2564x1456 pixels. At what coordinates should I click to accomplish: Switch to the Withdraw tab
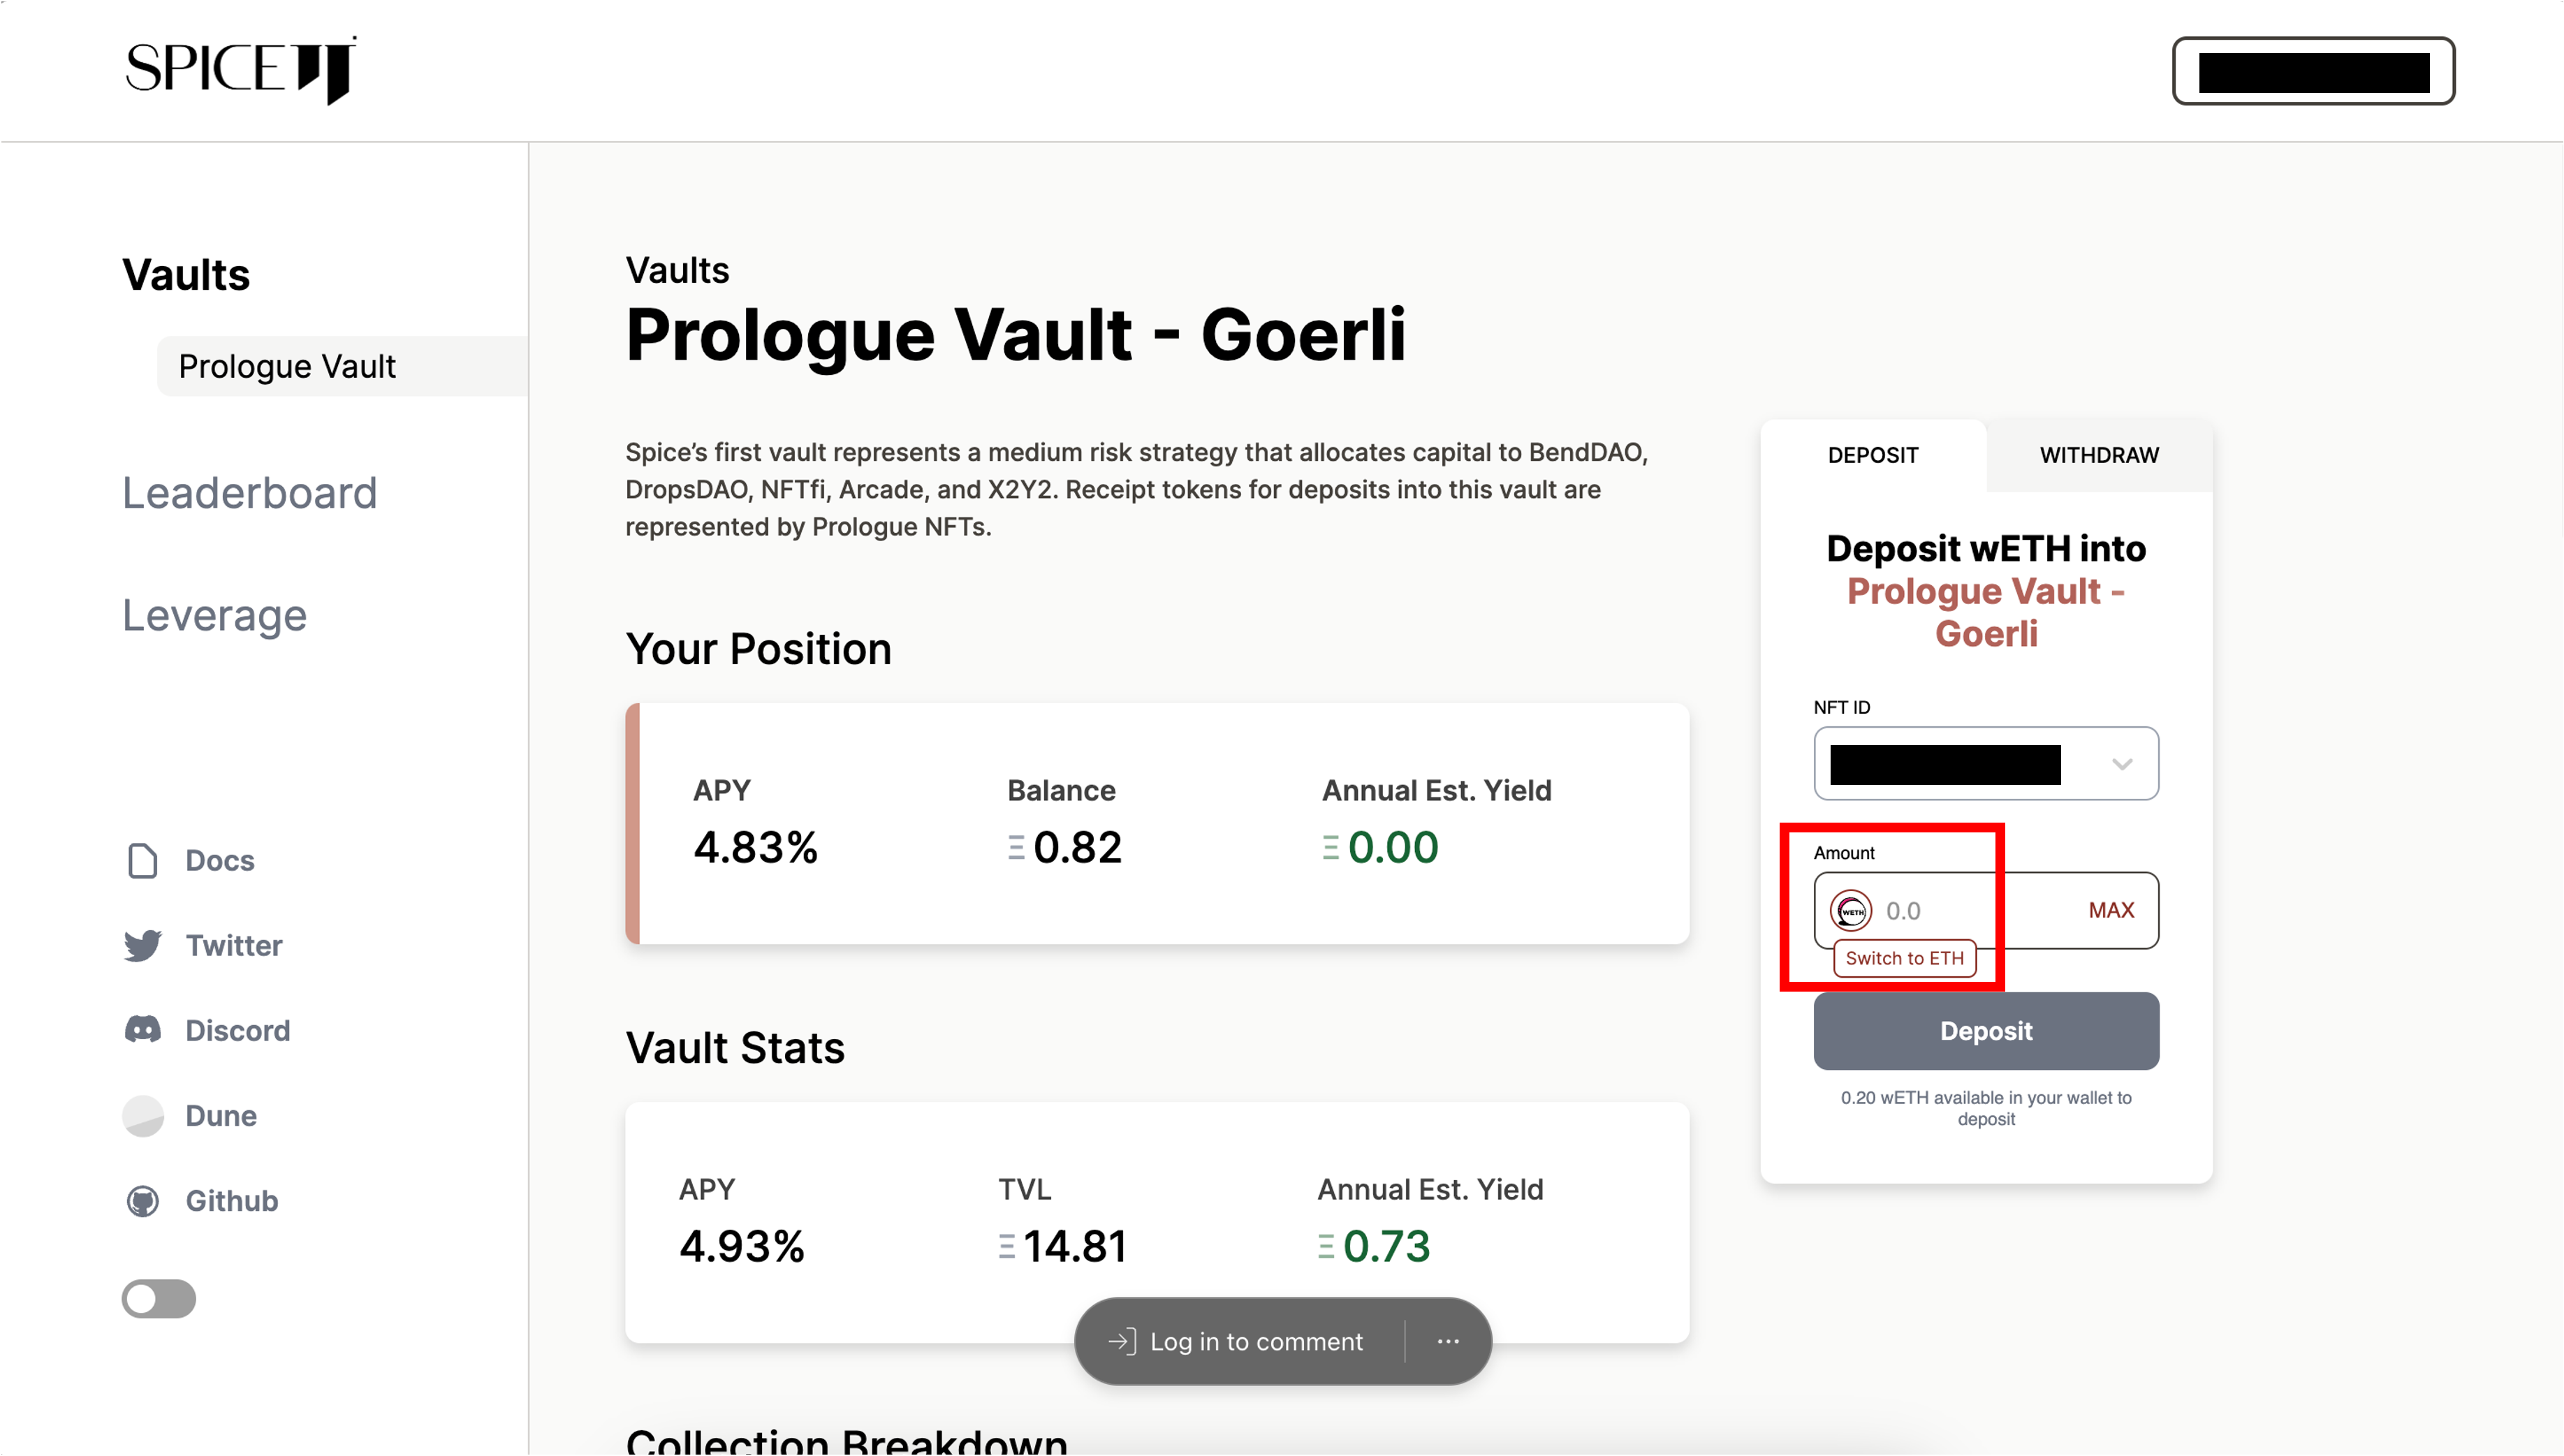[2099, 455]
